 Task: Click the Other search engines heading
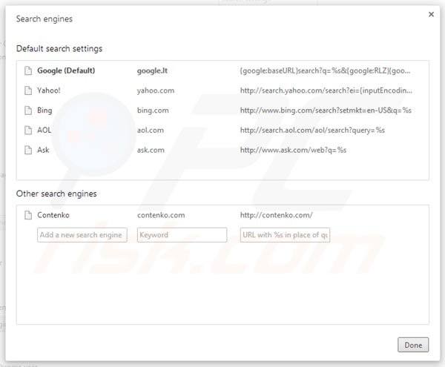pos(56,194)
